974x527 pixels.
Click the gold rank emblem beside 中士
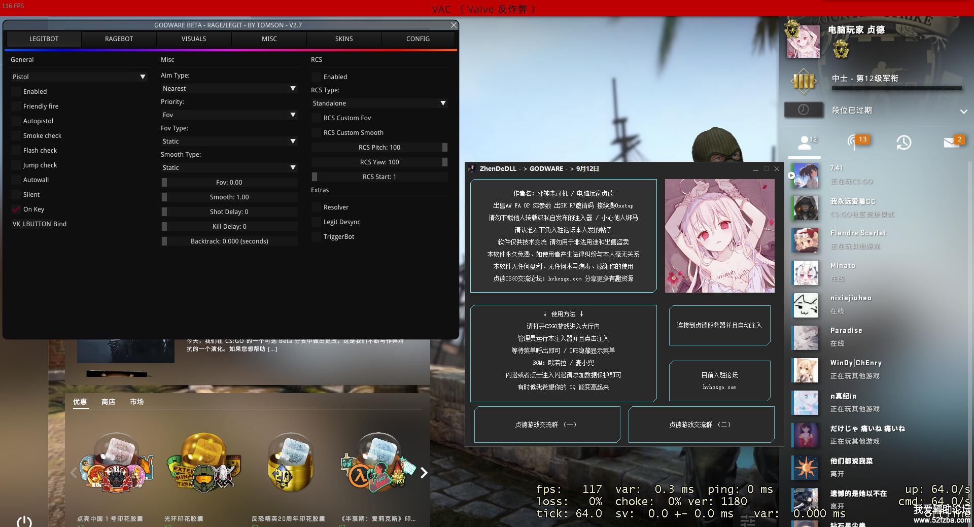pyautogui.click(x=804, y=81)
